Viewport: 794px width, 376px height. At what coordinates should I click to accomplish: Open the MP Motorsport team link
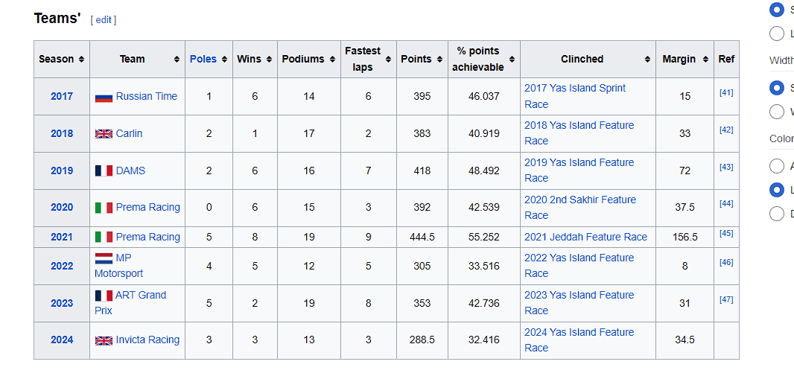click(x=119, y=266)
